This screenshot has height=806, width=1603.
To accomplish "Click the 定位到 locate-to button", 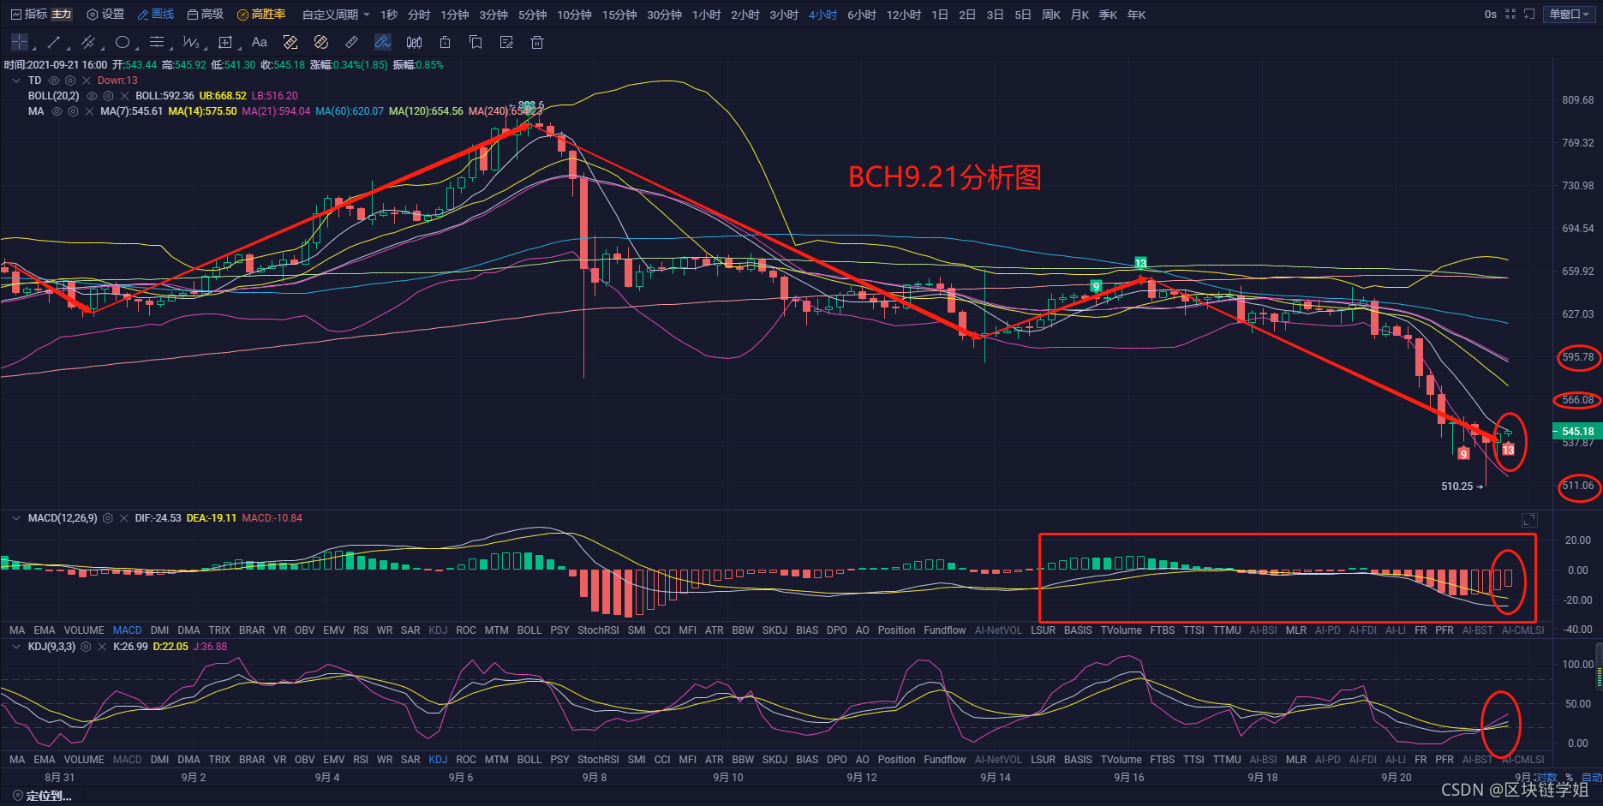I will click(x=42, y=797).
